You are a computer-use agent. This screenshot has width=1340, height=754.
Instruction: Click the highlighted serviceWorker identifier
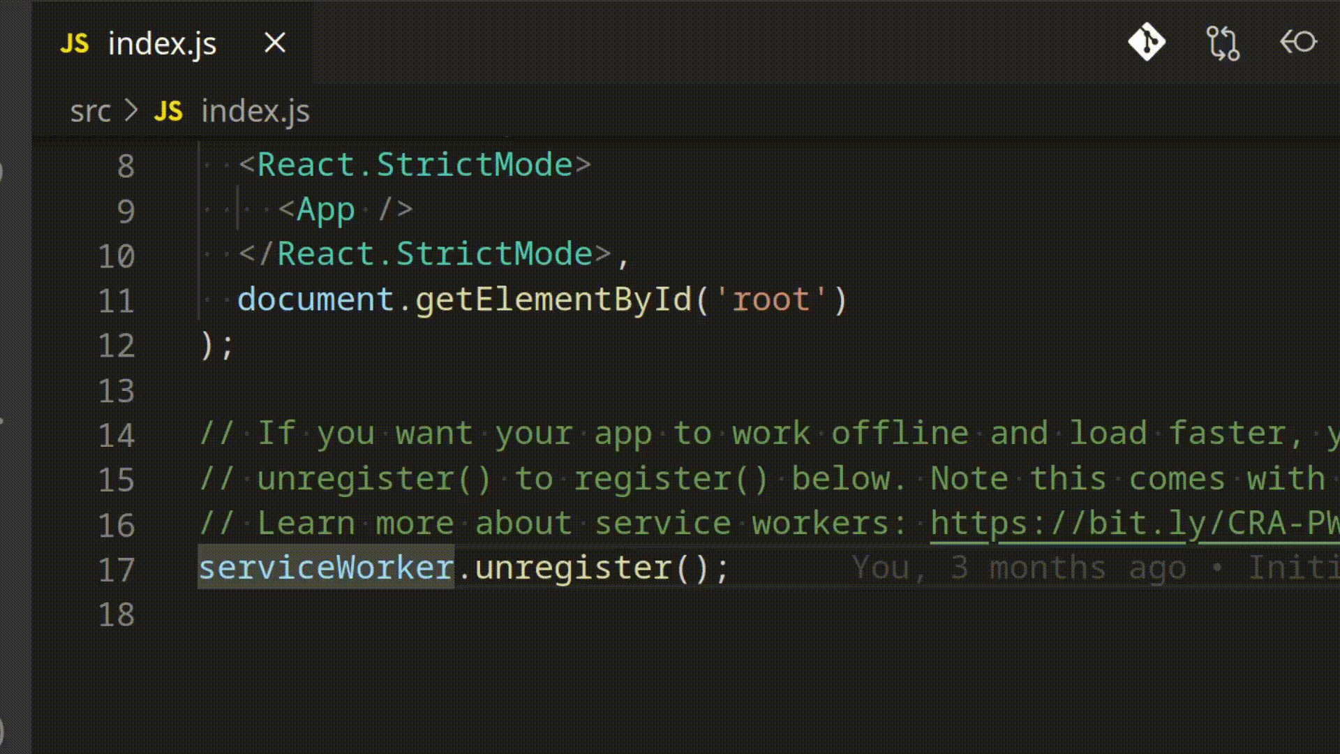click(x=326, y=568)
